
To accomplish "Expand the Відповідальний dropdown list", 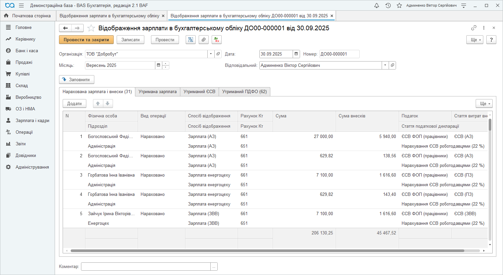I will (x=385, y=65).
